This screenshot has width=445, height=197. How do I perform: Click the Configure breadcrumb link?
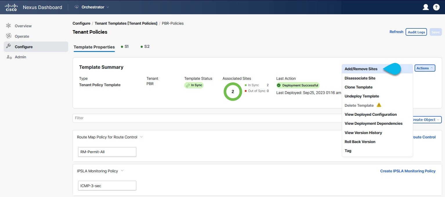tap(81, 23)
